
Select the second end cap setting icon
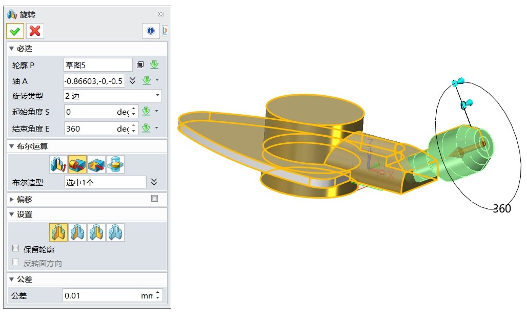77,232
